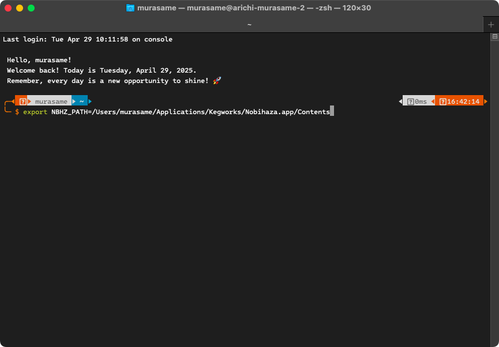Click the orange $ prompt symbol
Screen dimensions: 499x347
[x=17, y=112]
